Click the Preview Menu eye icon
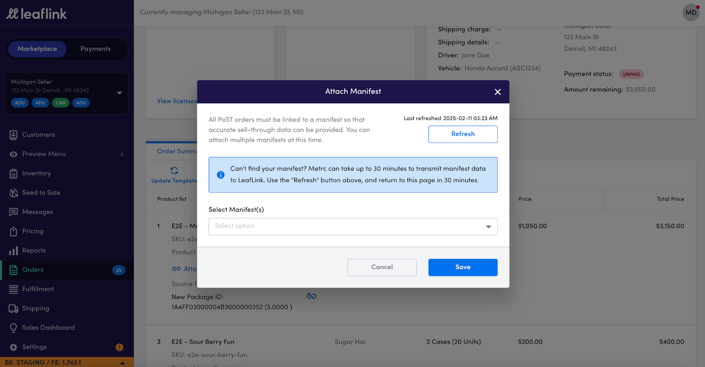 pos(14,154)
